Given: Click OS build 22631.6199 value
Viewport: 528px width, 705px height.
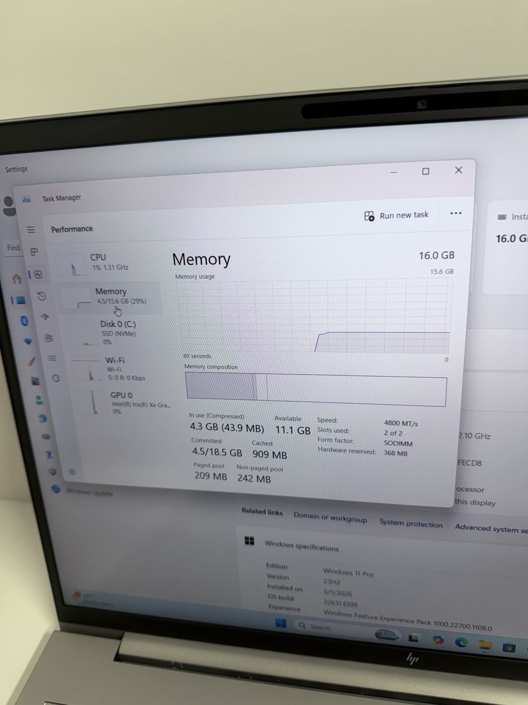Looking at the screenshot, I should click(x=340, y=603).
